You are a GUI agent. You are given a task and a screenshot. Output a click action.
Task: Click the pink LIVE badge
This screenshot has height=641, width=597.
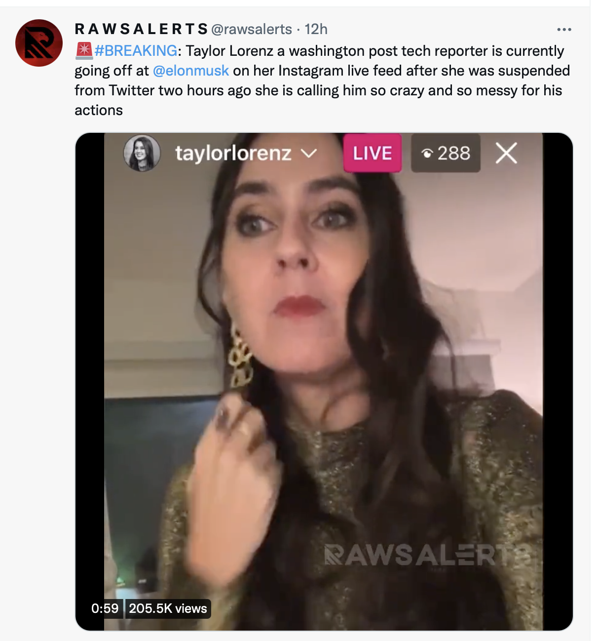click(373, 153)
